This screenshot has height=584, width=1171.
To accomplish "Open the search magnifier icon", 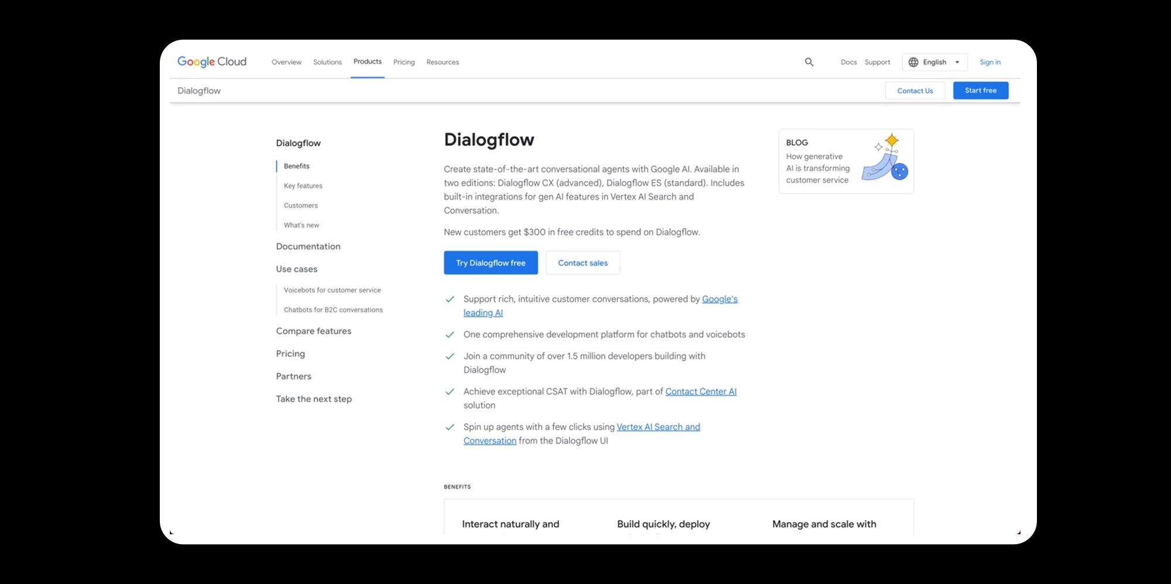I will 809,62.
